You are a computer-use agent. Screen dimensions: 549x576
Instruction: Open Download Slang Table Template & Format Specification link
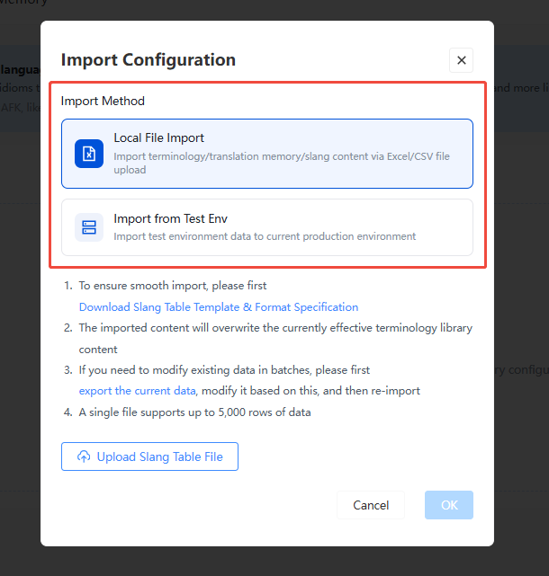click(219, 307)
